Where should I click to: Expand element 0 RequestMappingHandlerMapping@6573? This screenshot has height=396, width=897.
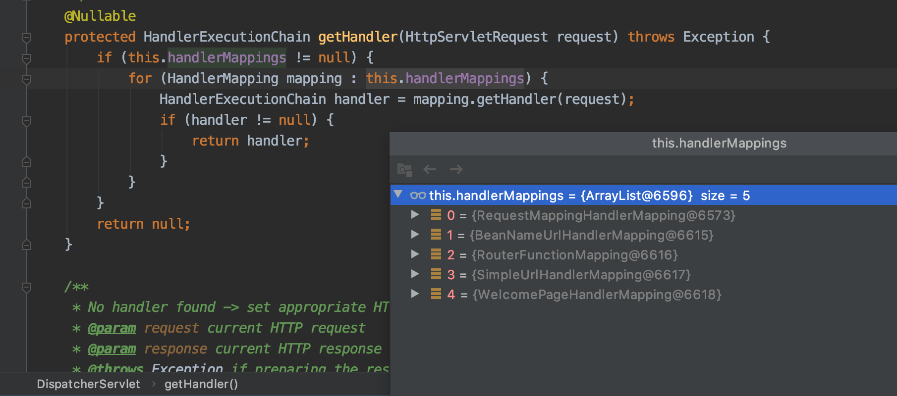coord(415,215)
